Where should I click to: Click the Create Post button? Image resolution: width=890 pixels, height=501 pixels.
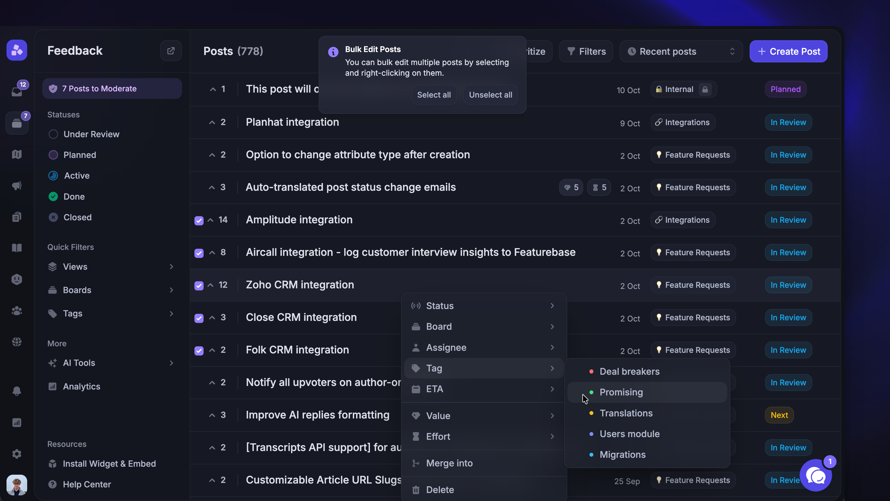click(788, 51)
